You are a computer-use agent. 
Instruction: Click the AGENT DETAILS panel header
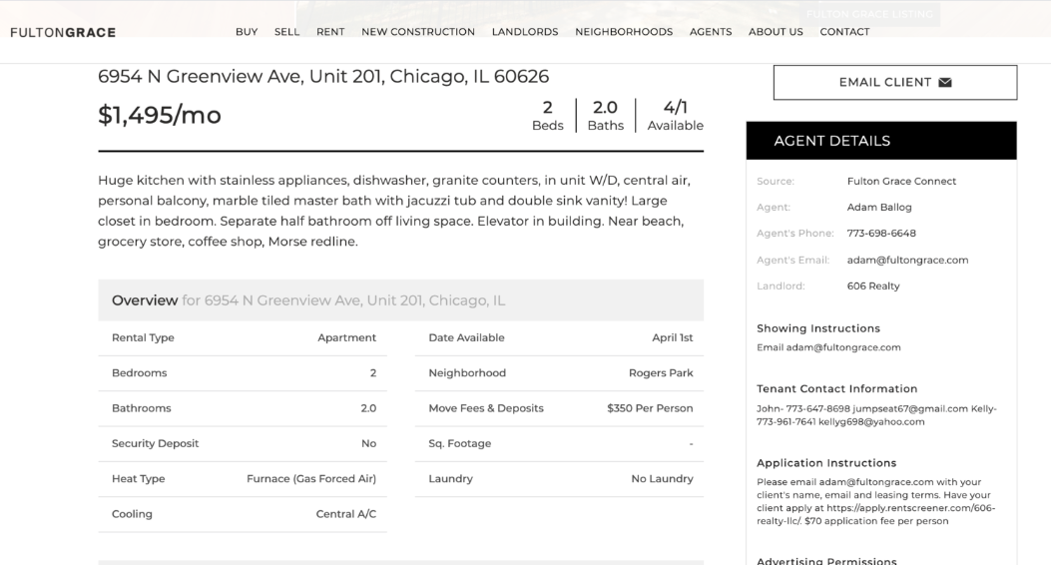881,141
